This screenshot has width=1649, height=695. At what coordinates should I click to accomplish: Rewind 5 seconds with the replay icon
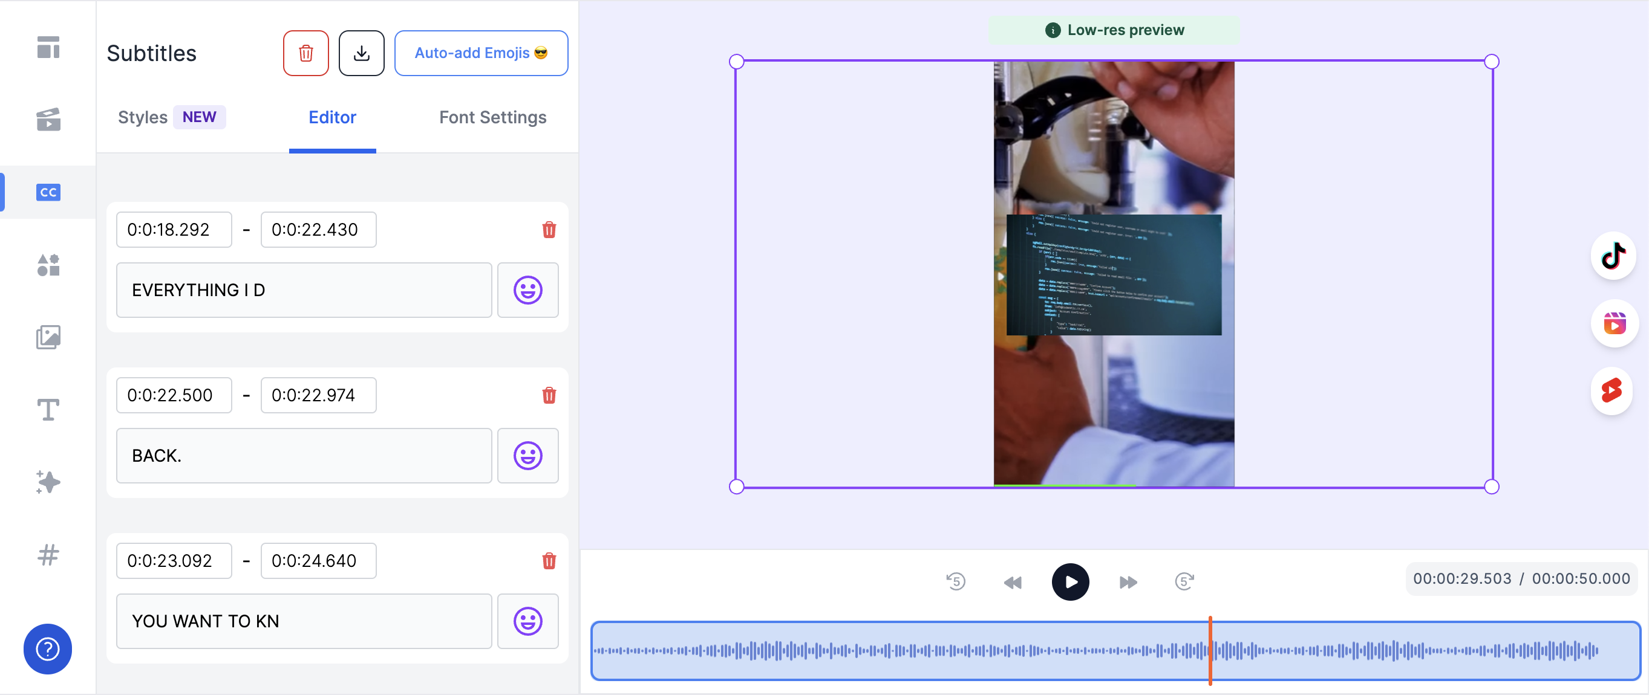coord(955,581)
